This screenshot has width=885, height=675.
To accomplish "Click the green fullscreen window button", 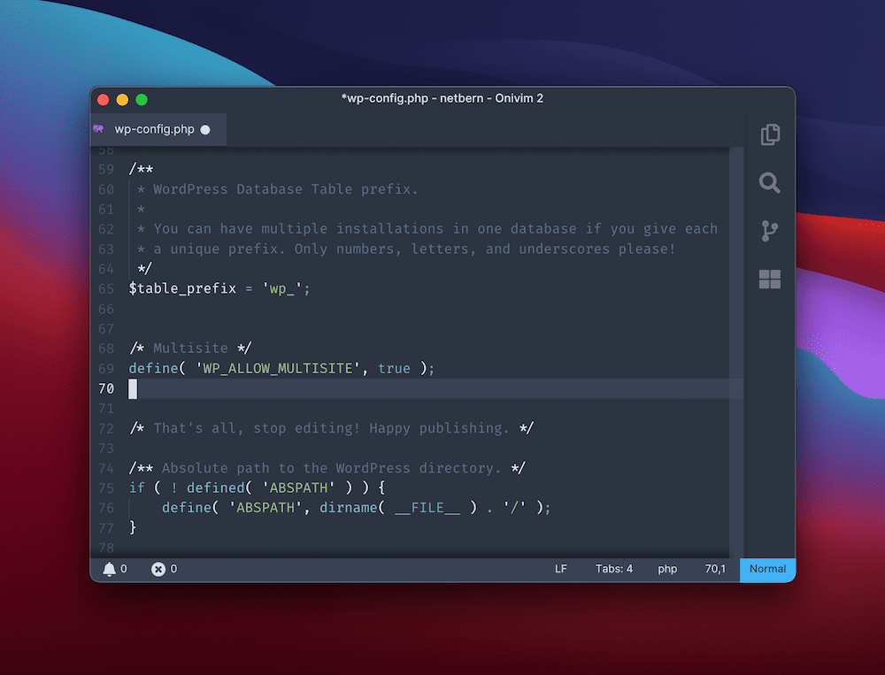I will pos(142,100).
